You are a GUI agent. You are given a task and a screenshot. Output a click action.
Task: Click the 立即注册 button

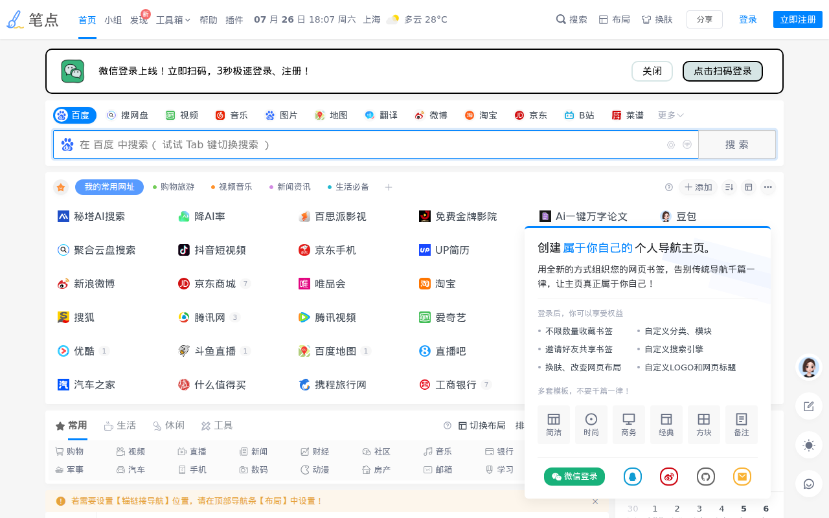(798, 19)
